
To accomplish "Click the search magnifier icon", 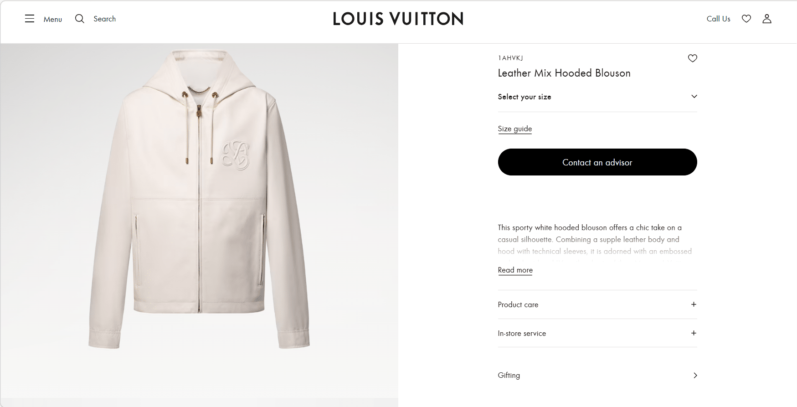I will click(80, 19).
